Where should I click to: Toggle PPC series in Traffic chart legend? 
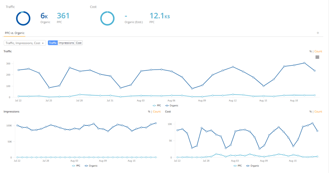157,106
